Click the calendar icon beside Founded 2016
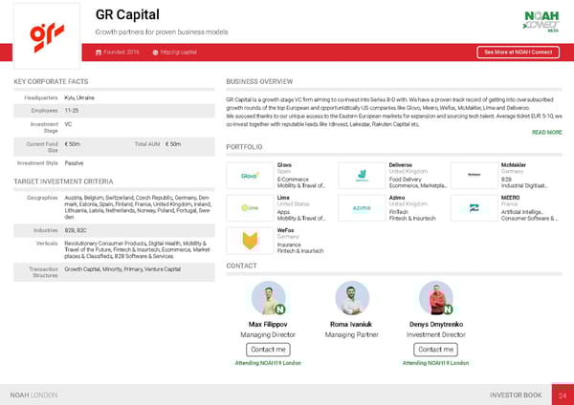This screenshot has height=405, width=574. [x=99, y=52]
